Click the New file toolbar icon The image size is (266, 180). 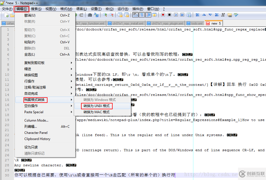pos(6,15)
